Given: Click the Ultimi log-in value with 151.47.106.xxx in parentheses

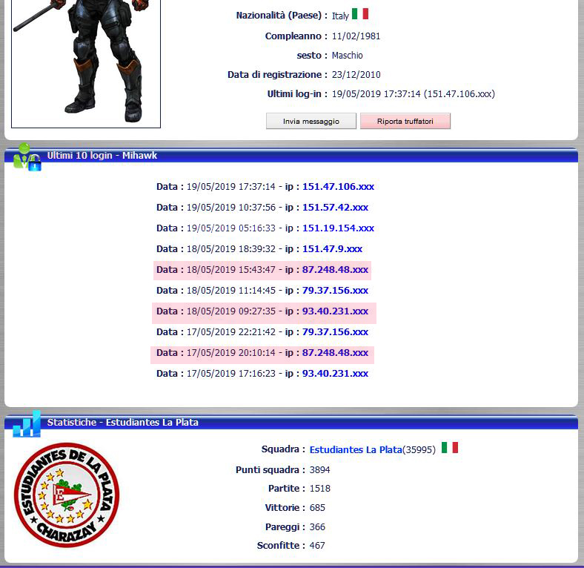Looking at the screenshot, I should [413, 94].
